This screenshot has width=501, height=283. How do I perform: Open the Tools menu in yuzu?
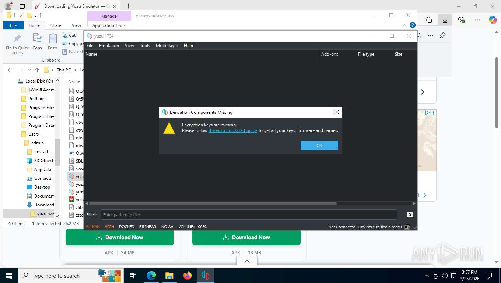145,46
